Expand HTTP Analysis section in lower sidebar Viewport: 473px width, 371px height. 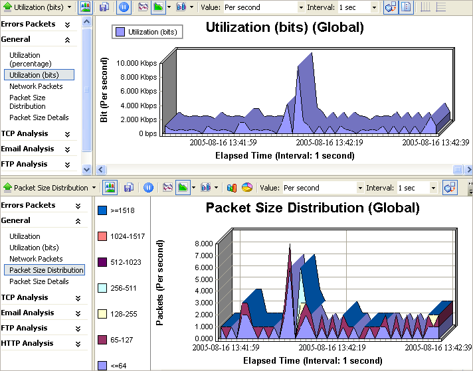78,343
